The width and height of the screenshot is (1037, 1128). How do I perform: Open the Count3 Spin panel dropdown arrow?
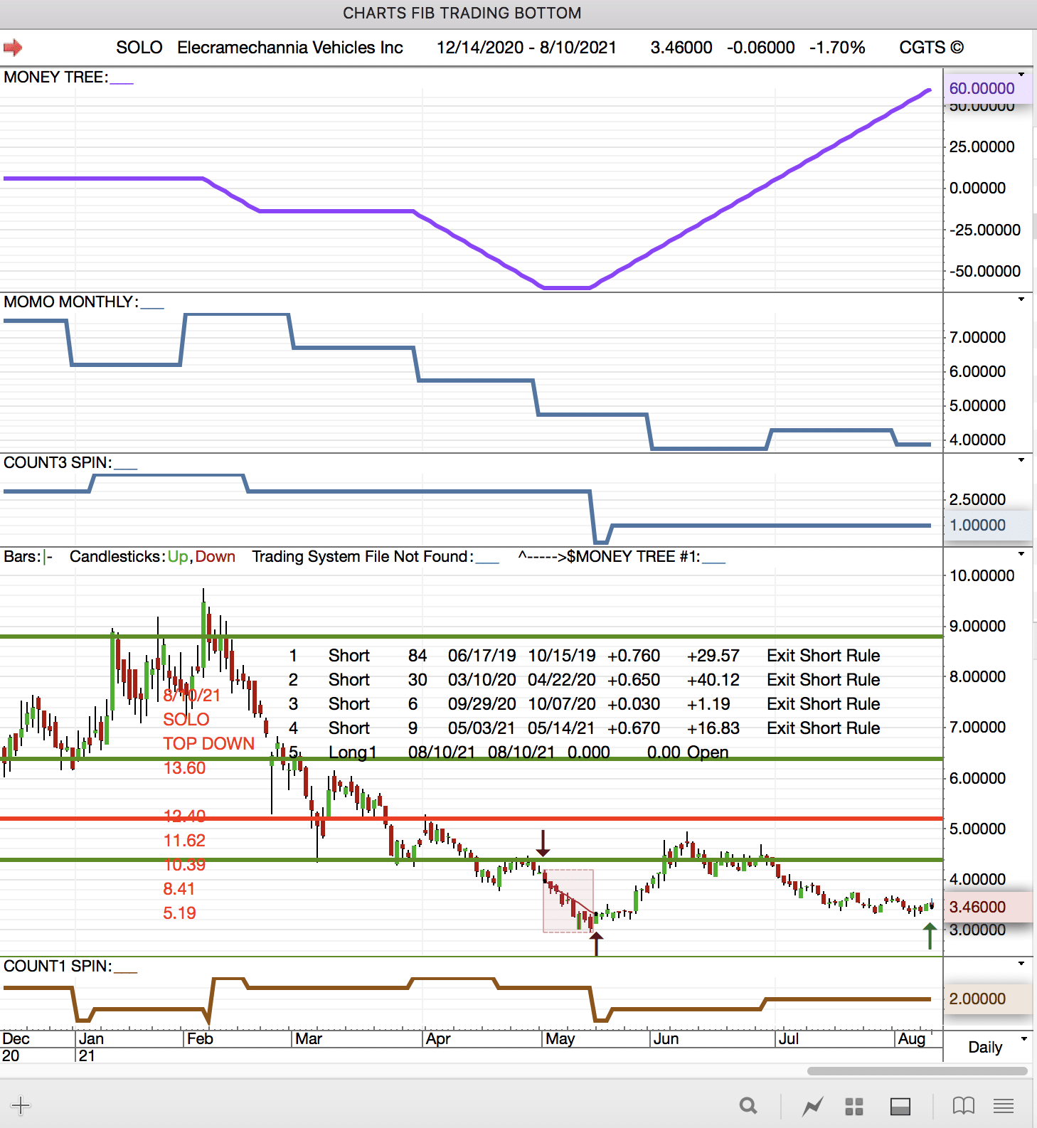click(x=1021, y=460)
